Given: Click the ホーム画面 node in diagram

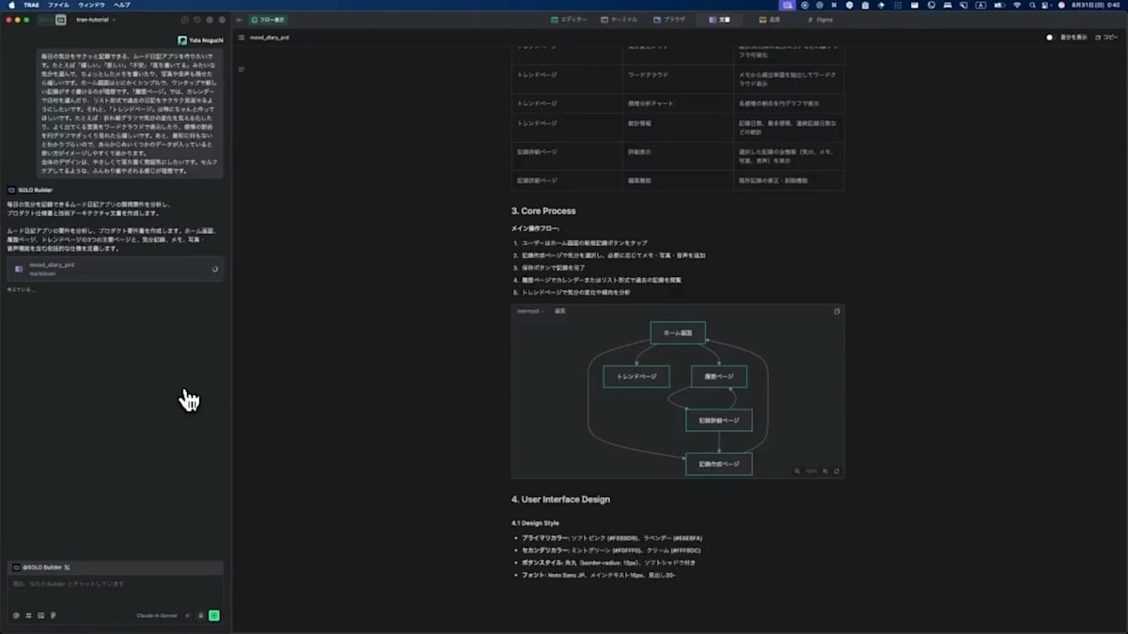Looking at the screenshot, I should 678,332.
